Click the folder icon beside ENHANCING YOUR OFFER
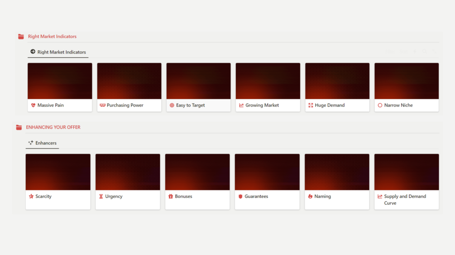The height and width of the screenshot is (255, 455). [19, 127]
